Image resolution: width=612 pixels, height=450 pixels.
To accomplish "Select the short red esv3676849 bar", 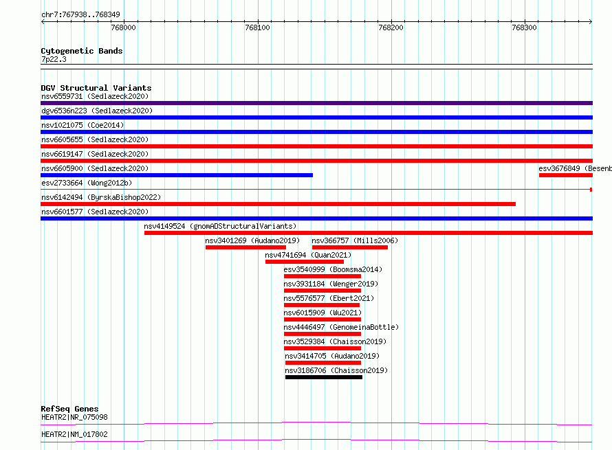I will [566, 175].
